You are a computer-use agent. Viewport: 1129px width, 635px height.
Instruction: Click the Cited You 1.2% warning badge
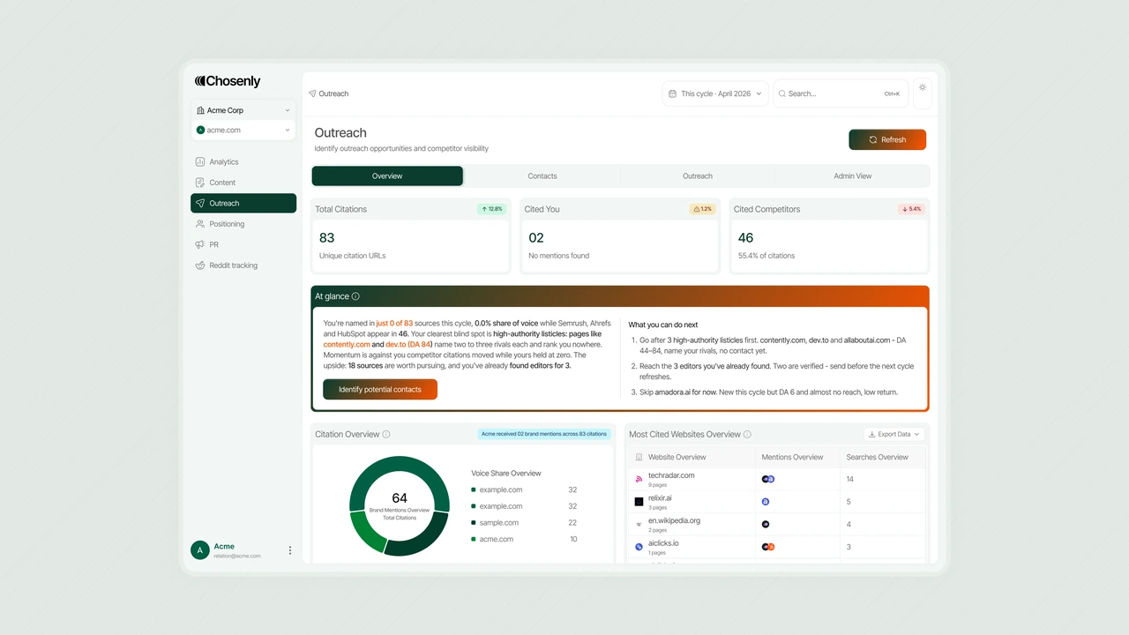pos(703,209)
